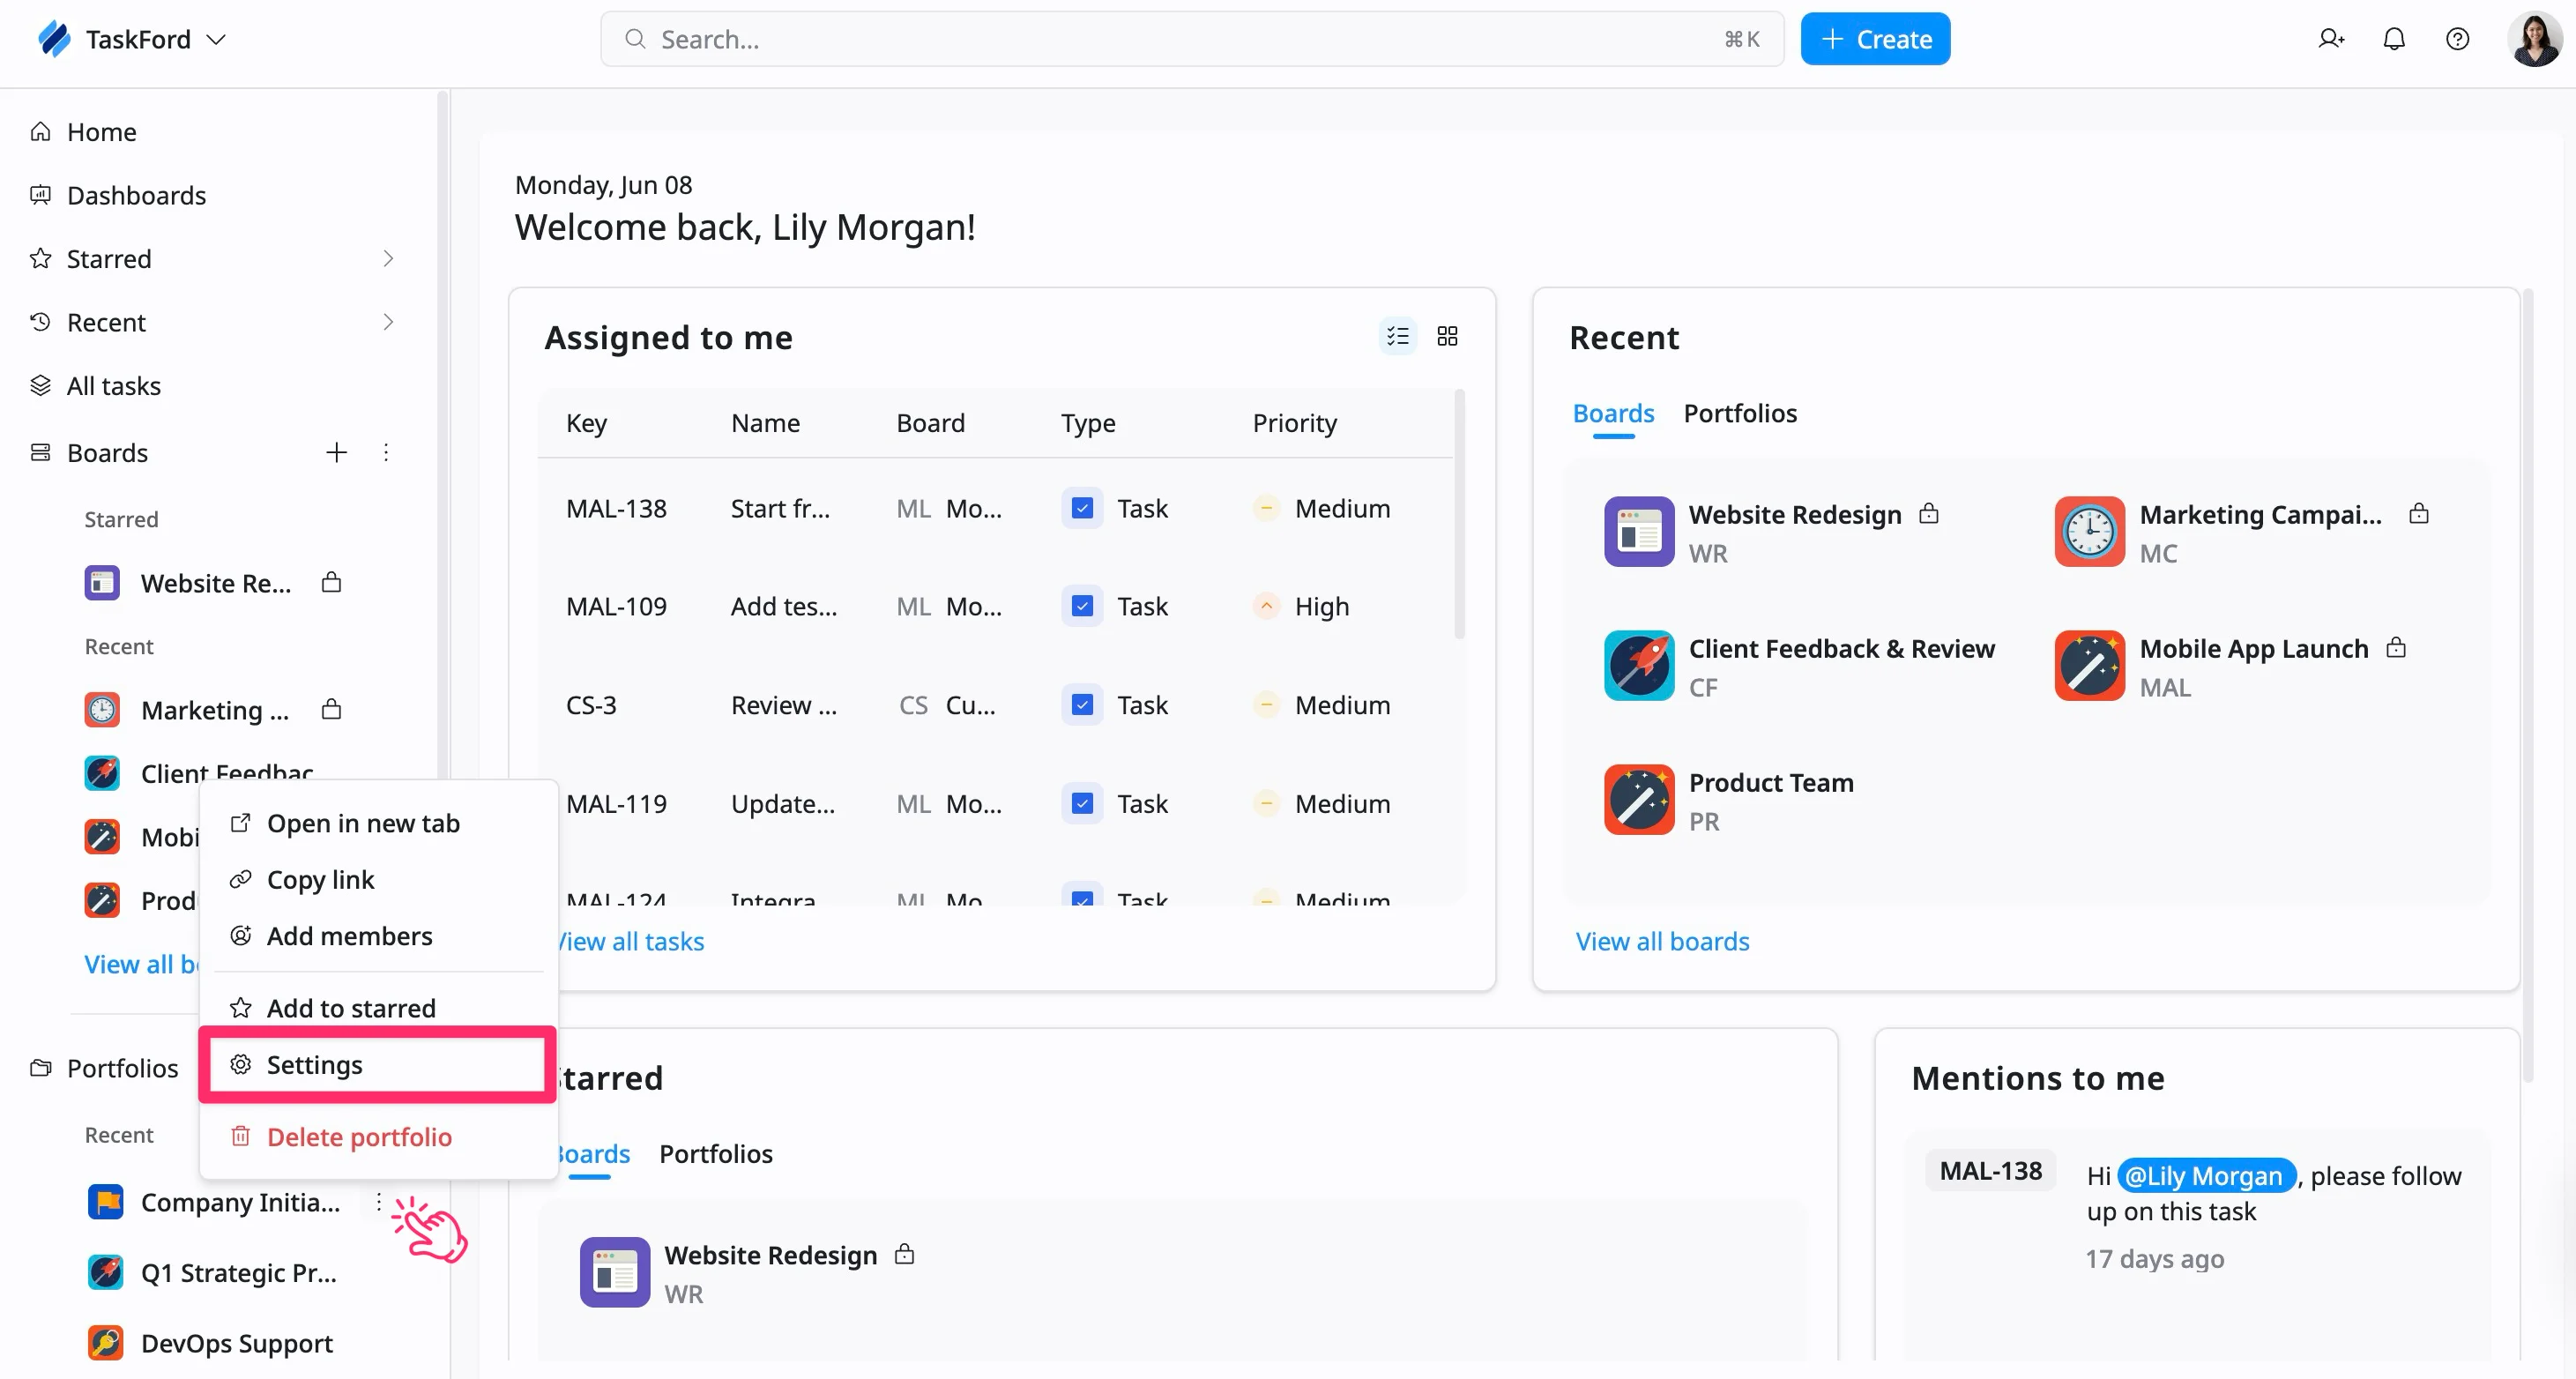Click lock icon next to sidebar Website Re...
Viewport: 2576px width, 1379px height.
[x=331, y=582]
